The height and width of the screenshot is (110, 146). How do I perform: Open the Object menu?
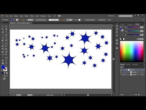pos(16,16)
